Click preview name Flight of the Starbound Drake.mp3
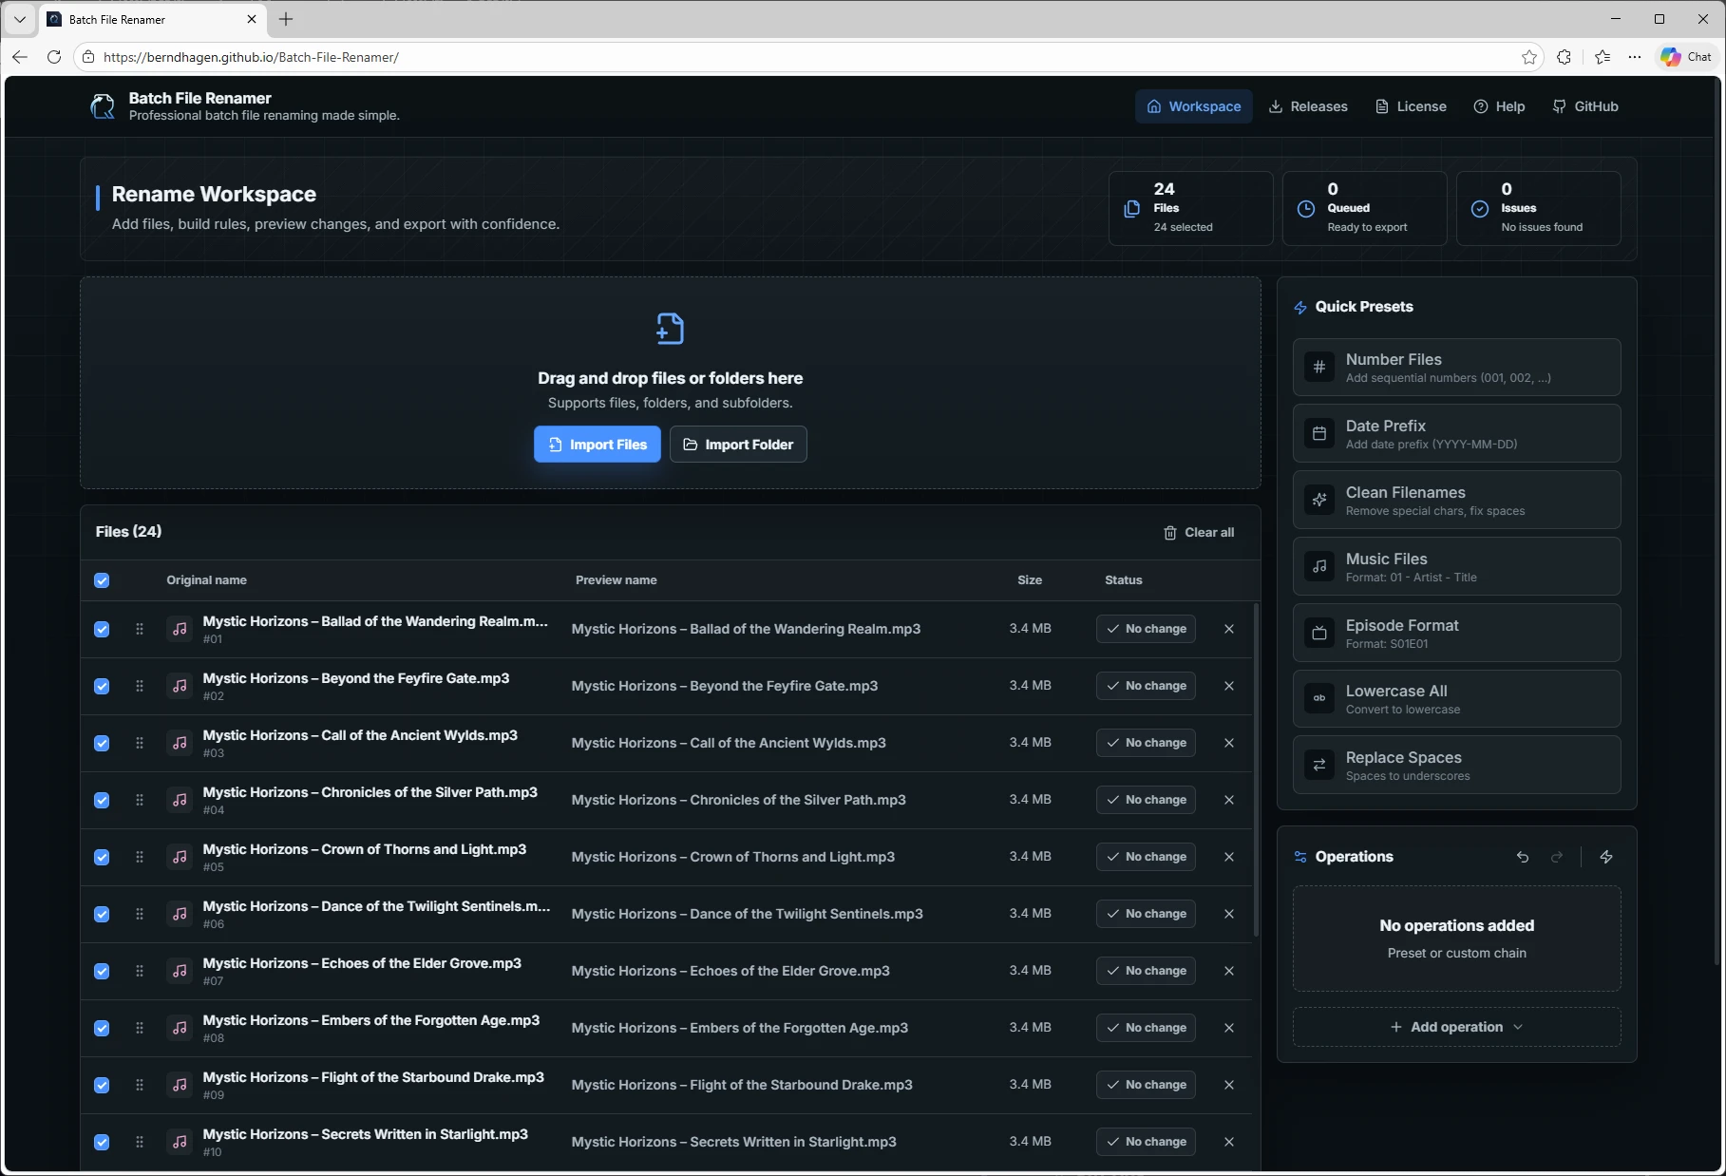 742,1085
